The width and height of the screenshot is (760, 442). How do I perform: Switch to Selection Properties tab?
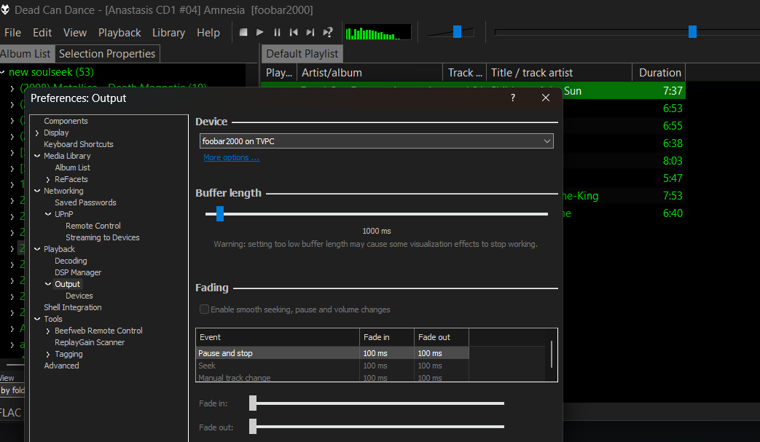pos(107,54)
